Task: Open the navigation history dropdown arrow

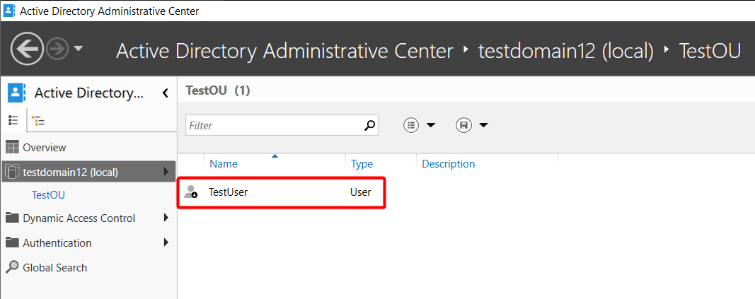Action: (78, 49)
